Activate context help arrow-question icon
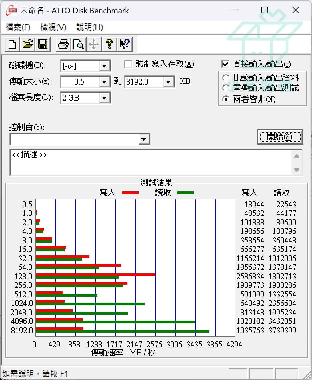 tap(125, 44)
